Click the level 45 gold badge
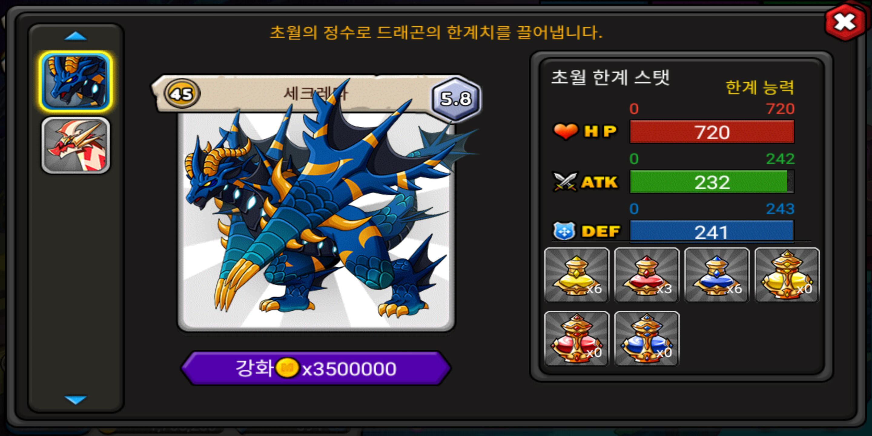The width and height of the screenshot is (872, 436). (x=182, y=94)
